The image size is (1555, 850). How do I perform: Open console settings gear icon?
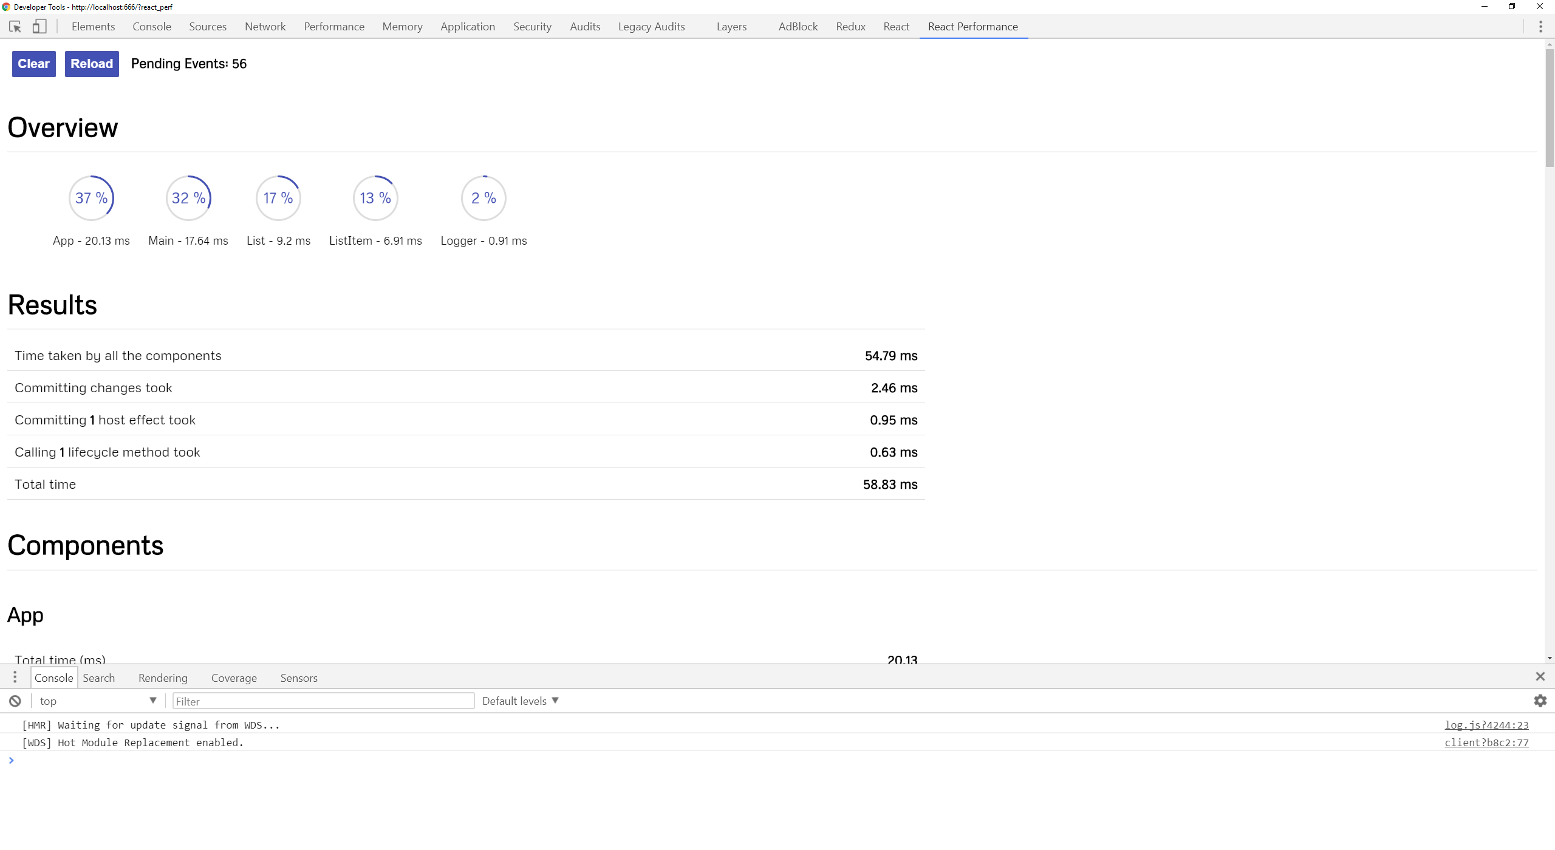coord(1540,701)
